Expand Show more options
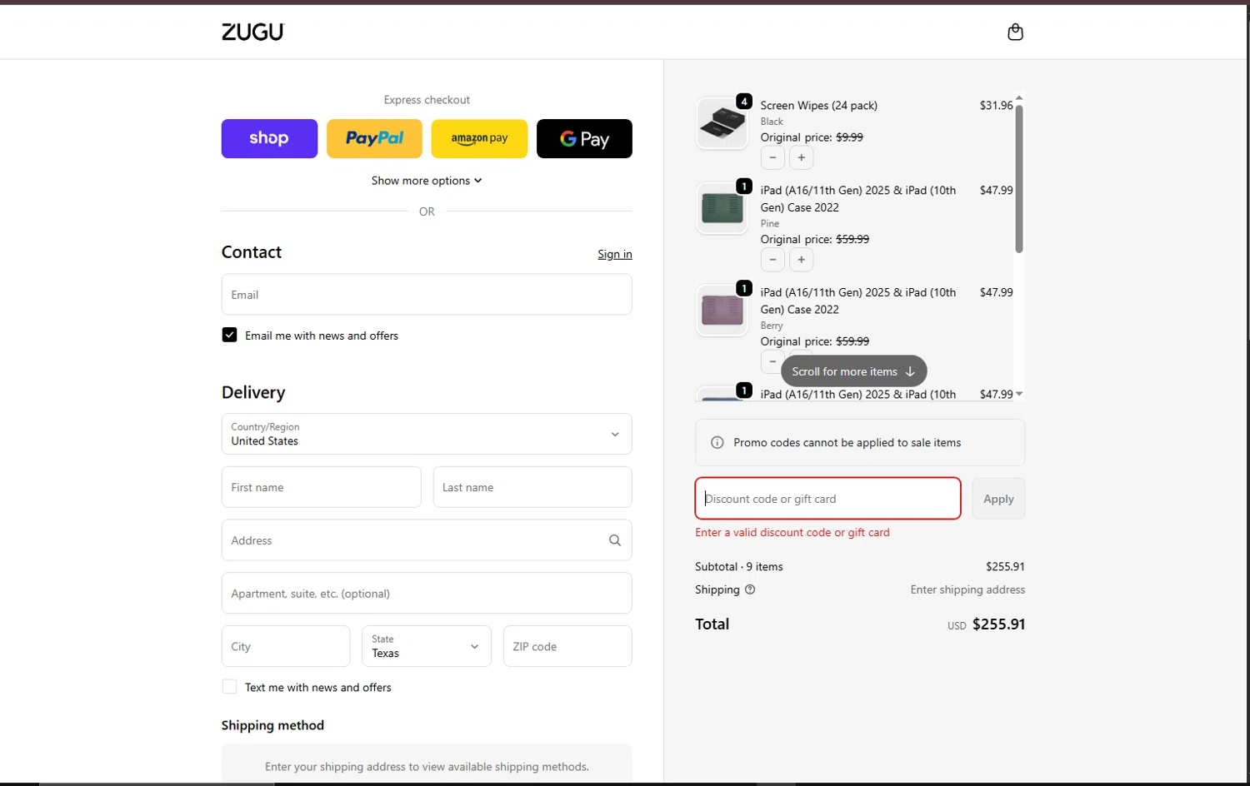The image size is (1250, 786). tap(427, 181)
